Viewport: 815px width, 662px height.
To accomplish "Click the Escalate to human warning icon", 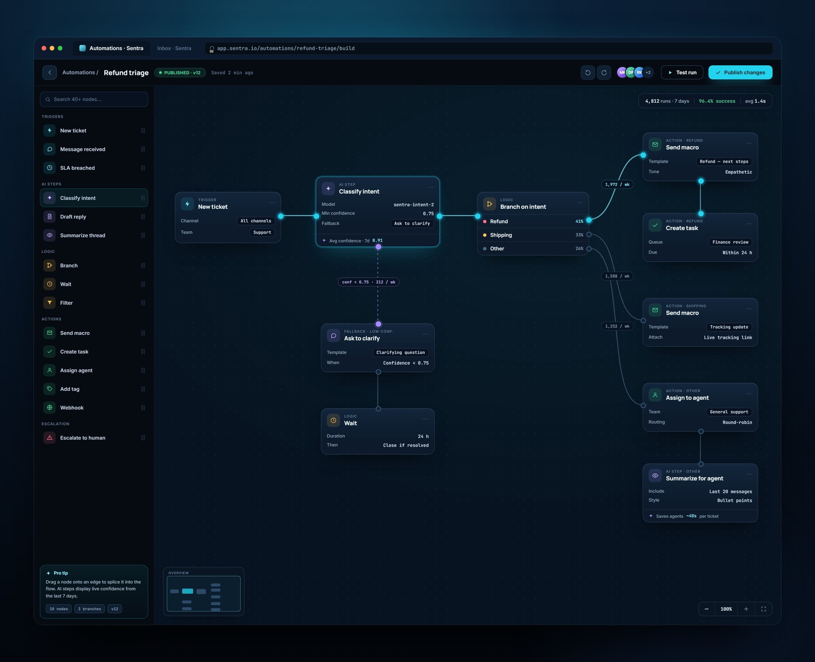I will click(50, 438).
